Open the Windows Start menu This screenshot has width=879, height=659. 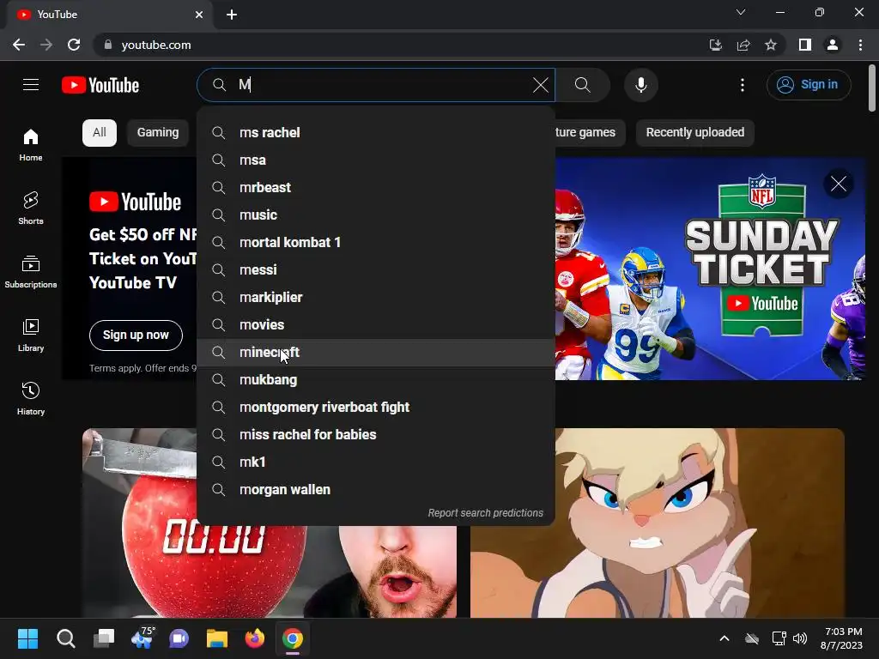[27, 638]
